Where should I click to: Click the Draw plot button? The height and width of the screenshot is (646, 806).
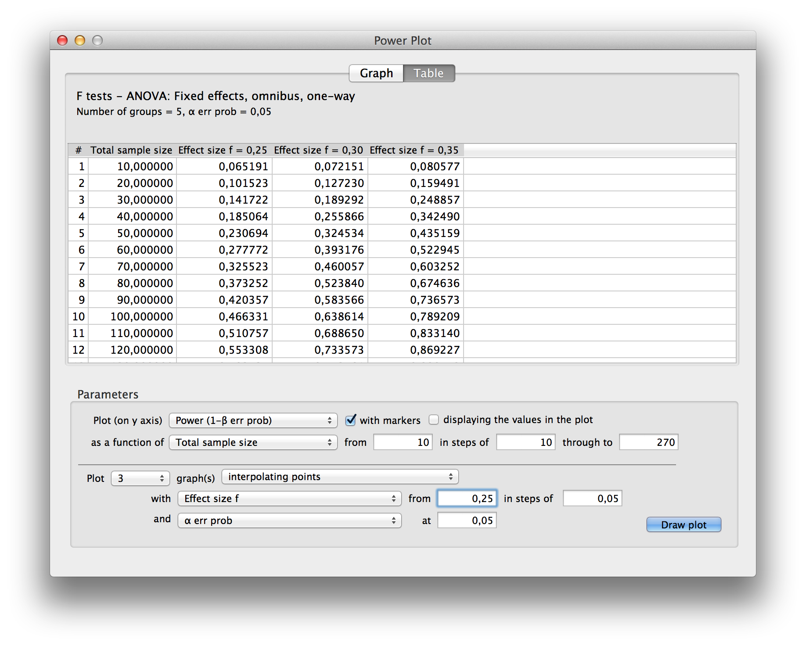tap(684, 524)
